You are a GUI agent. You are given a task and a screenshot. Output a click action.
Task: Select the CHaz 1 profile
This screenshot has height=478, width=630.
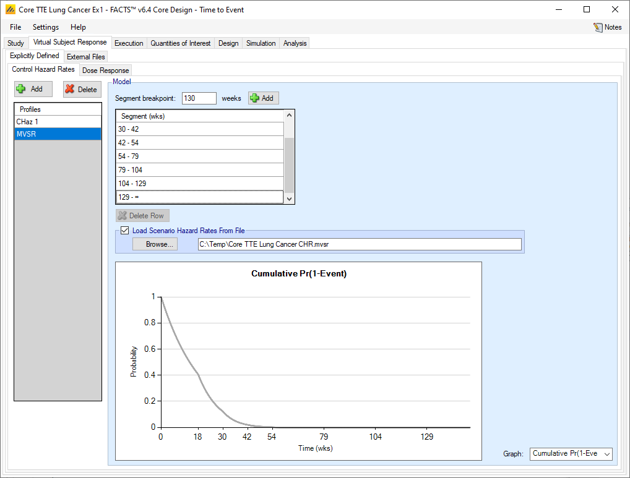pos(58,122)
